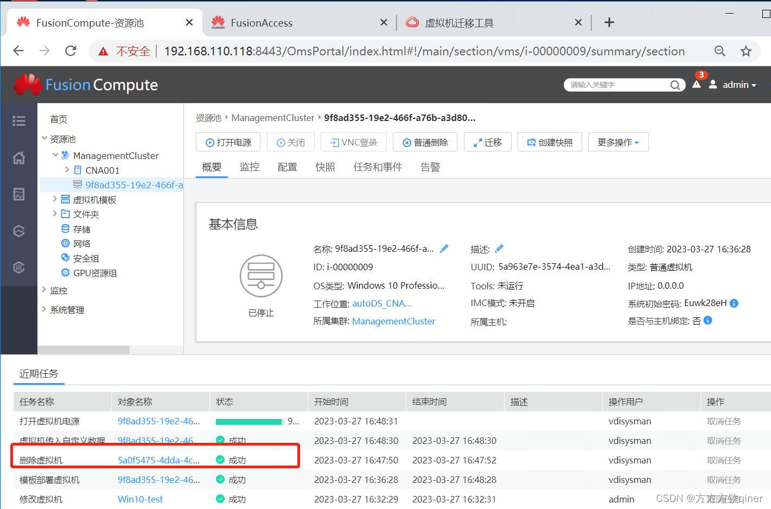Open the hamburger menu icon in left sidebar
The height and width of the screenshot is (509, 771).
tap(19, 120)
